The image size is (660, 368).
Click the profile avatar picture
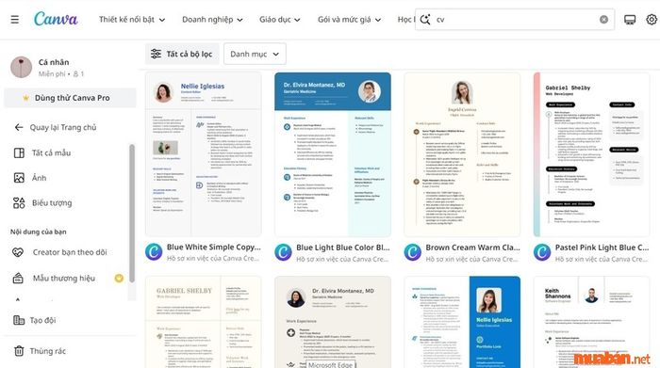[21, 67]
